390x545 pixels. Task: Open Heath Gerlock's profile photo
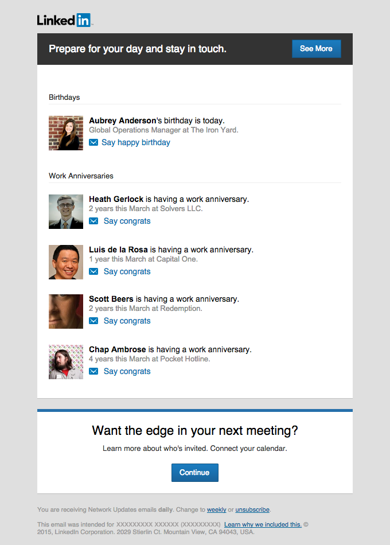tap(66, 212)
